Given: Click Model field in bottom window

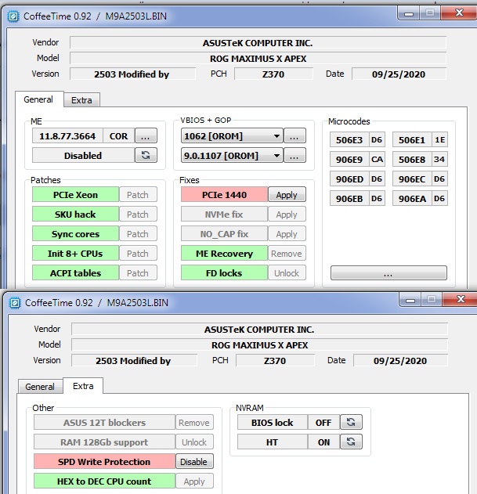Looking at the screenshot, I should click(259, 344).
